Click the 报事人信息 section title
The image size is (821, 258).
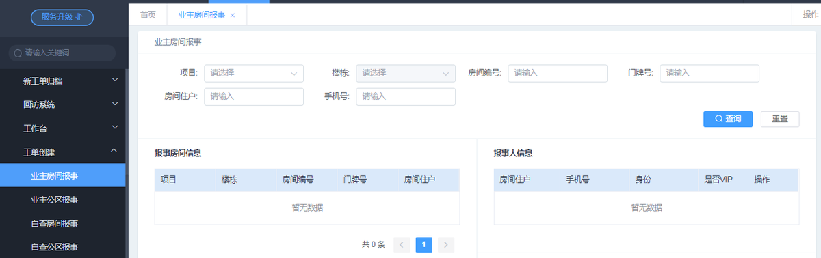click(513, 154)
